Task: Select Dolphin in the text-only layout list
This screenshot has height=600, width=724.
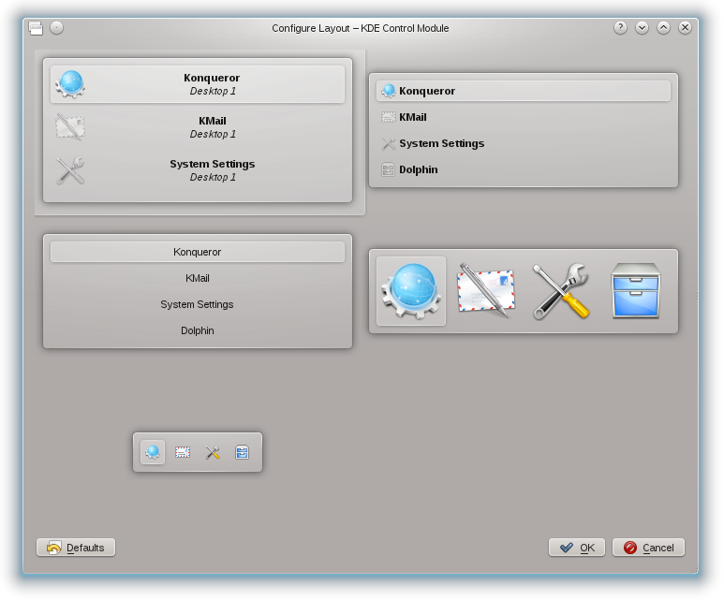Action: tap(198, 331)
